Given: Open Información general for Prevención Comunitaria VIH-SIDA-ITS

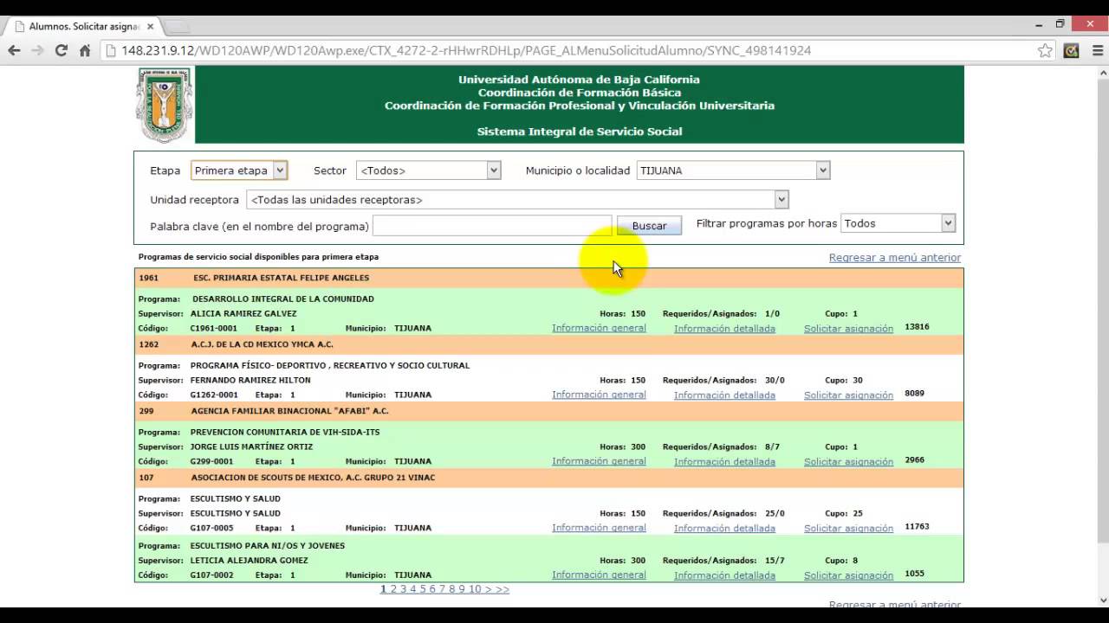Looking at the screenshot, I should point(599,461).
